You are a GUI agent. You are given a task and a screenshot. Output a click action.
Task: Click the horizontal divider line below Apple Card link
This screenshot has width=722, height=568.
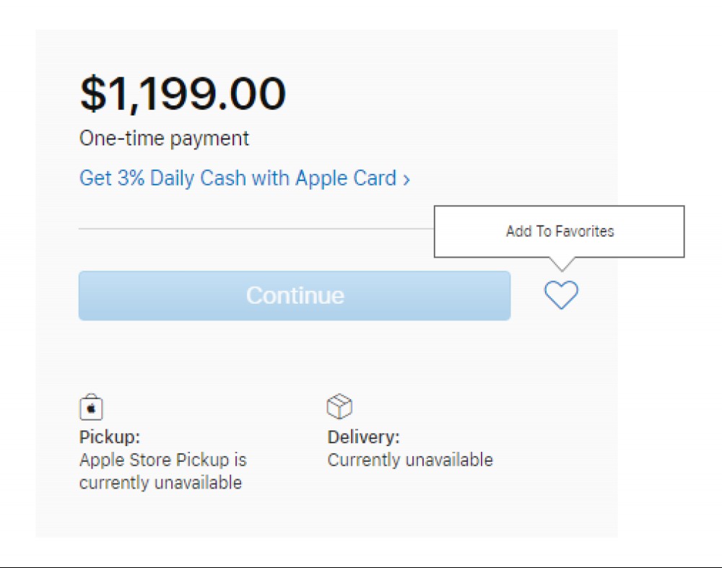256,228
